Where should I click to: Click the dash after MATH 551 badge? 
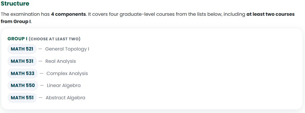click(40, 98)
